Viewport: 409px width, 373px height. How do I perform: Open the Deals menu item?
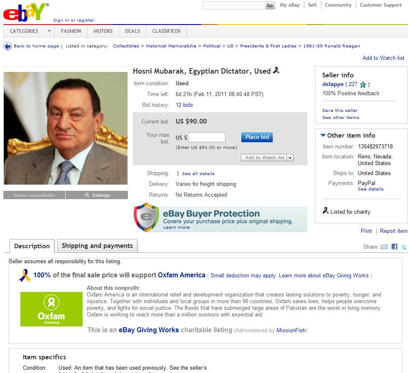coord(132,31)
